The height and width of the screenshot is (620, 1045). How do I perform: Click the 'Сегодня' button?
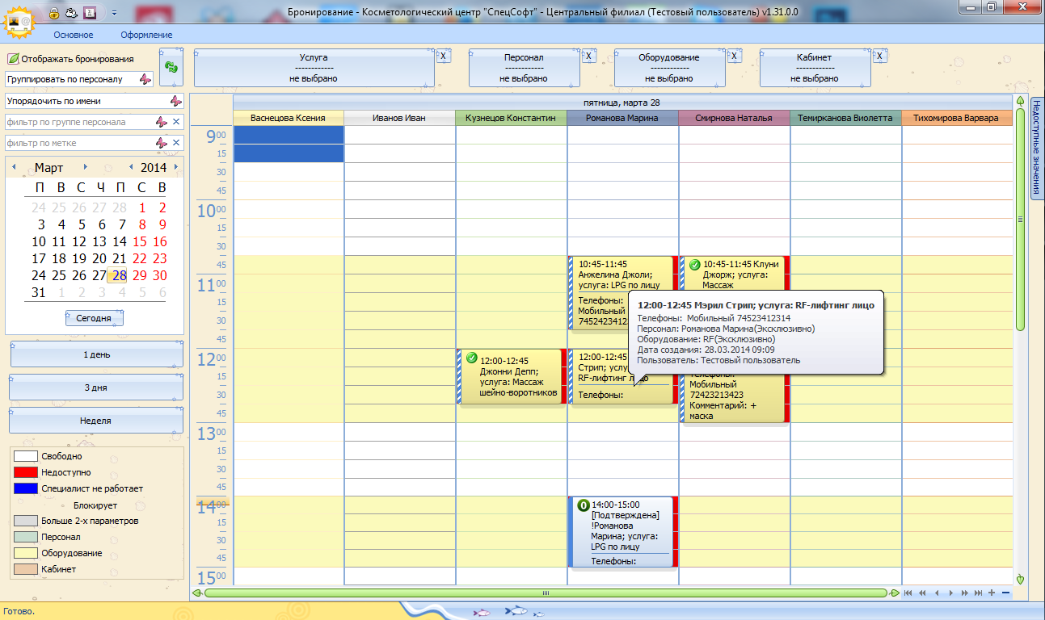click(x=94, y=318)
